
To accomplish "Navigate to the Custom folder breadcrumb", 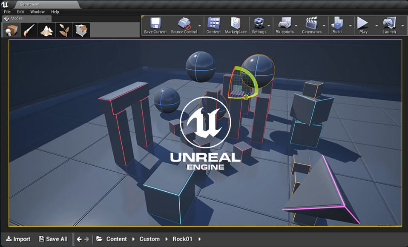I will 149,239.
